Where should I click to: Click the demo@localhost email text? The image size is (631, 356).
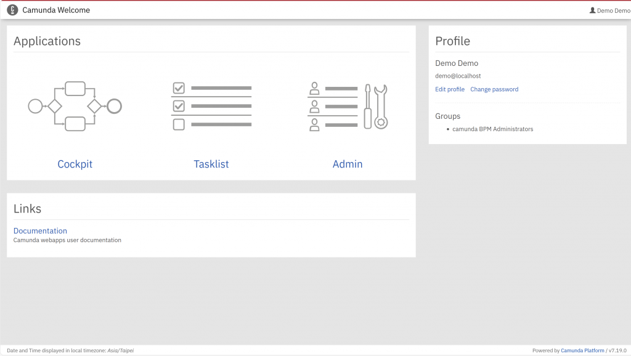tap(458, 76)
